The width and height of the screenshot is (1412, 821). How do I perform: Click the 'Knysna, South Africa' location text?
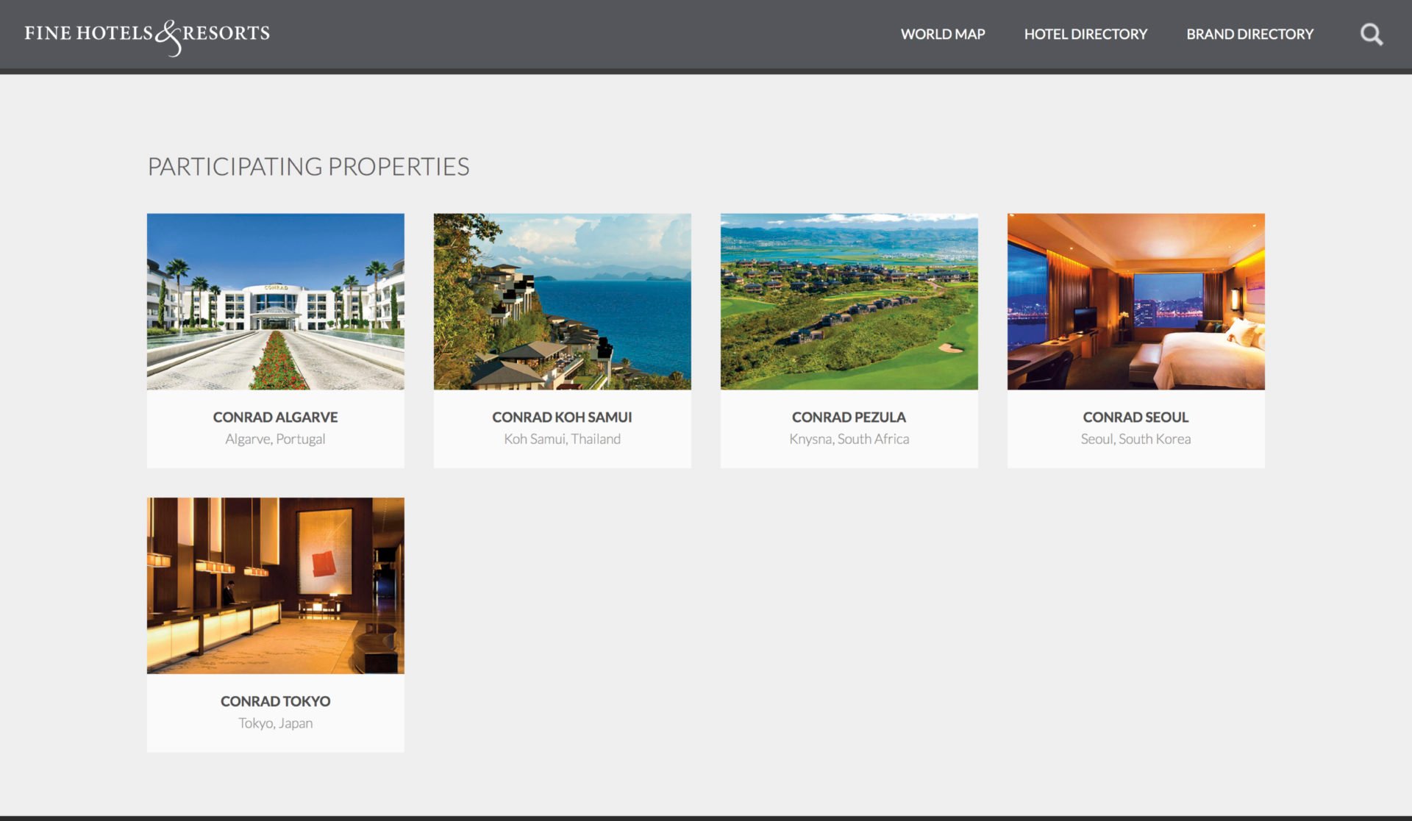(849, 439)
